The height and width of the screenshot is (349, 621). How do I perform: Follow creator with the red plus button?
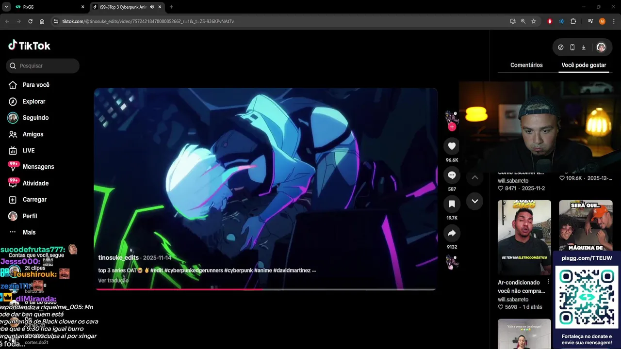coord(452,127)
